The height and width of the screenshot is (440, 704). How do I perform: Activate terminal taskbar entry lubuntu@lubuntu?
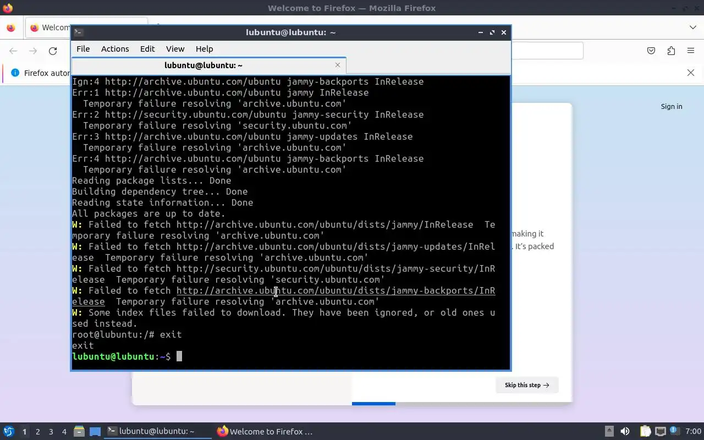[158, 432]
